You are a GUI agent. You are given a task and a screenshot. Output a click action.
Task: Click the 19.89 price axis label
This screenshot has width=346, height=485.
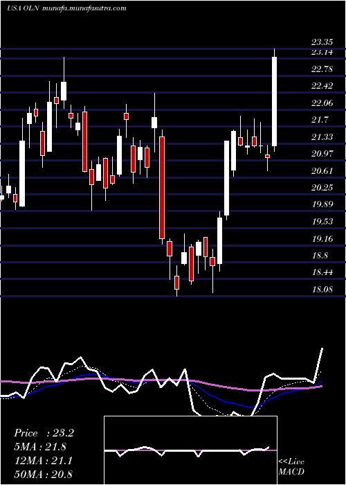click(322, 204)
